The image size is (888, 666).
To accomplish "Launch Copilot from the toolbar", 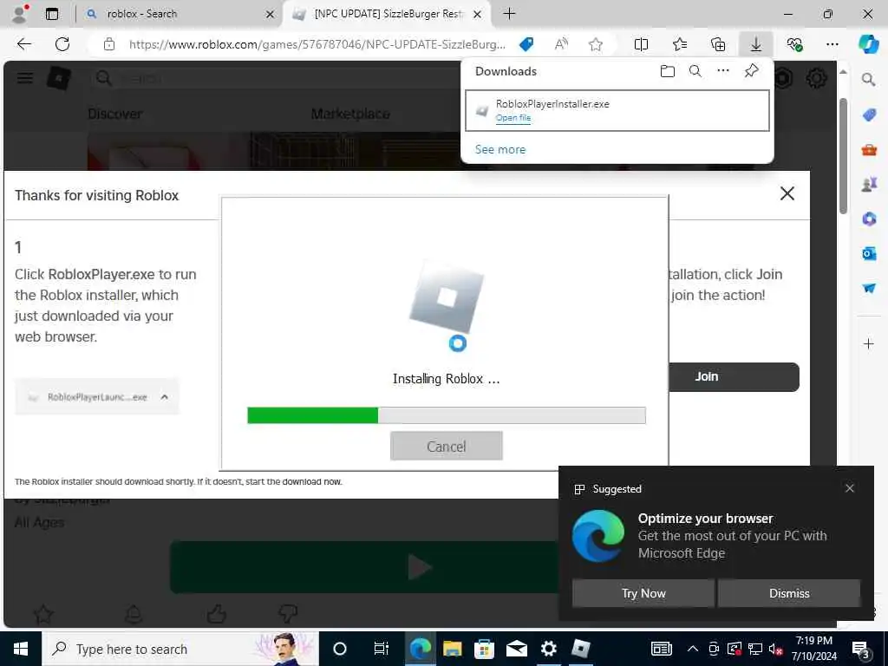I will click(868, 44).
